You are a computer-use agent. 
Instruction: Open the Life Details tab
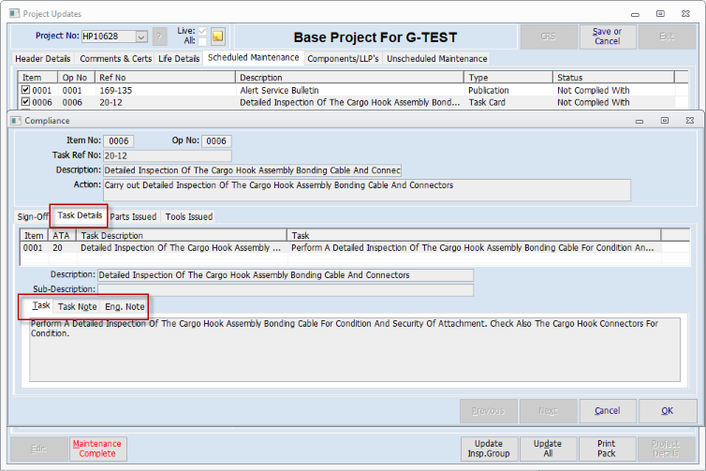click(x=179, y=59)
